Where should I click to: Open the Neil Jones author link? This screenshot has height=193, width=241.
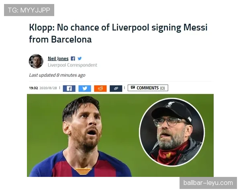pyautogui.click(x=58, y=59)
